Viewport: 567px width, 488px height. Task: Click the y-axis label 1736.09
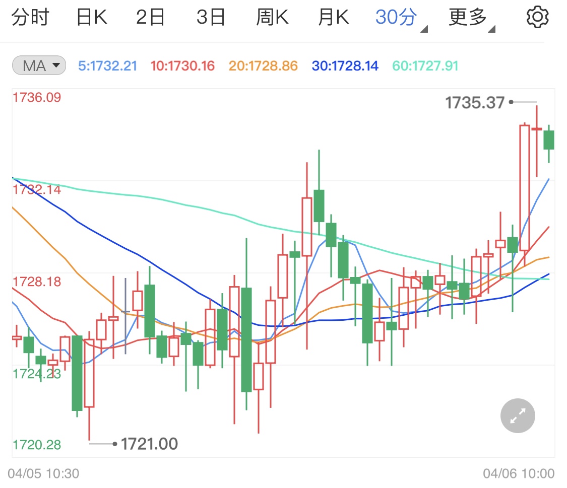(x=37, y=97)
